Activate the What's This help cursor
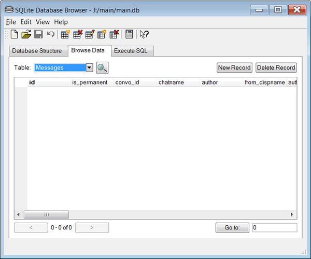 coord(144,35)
